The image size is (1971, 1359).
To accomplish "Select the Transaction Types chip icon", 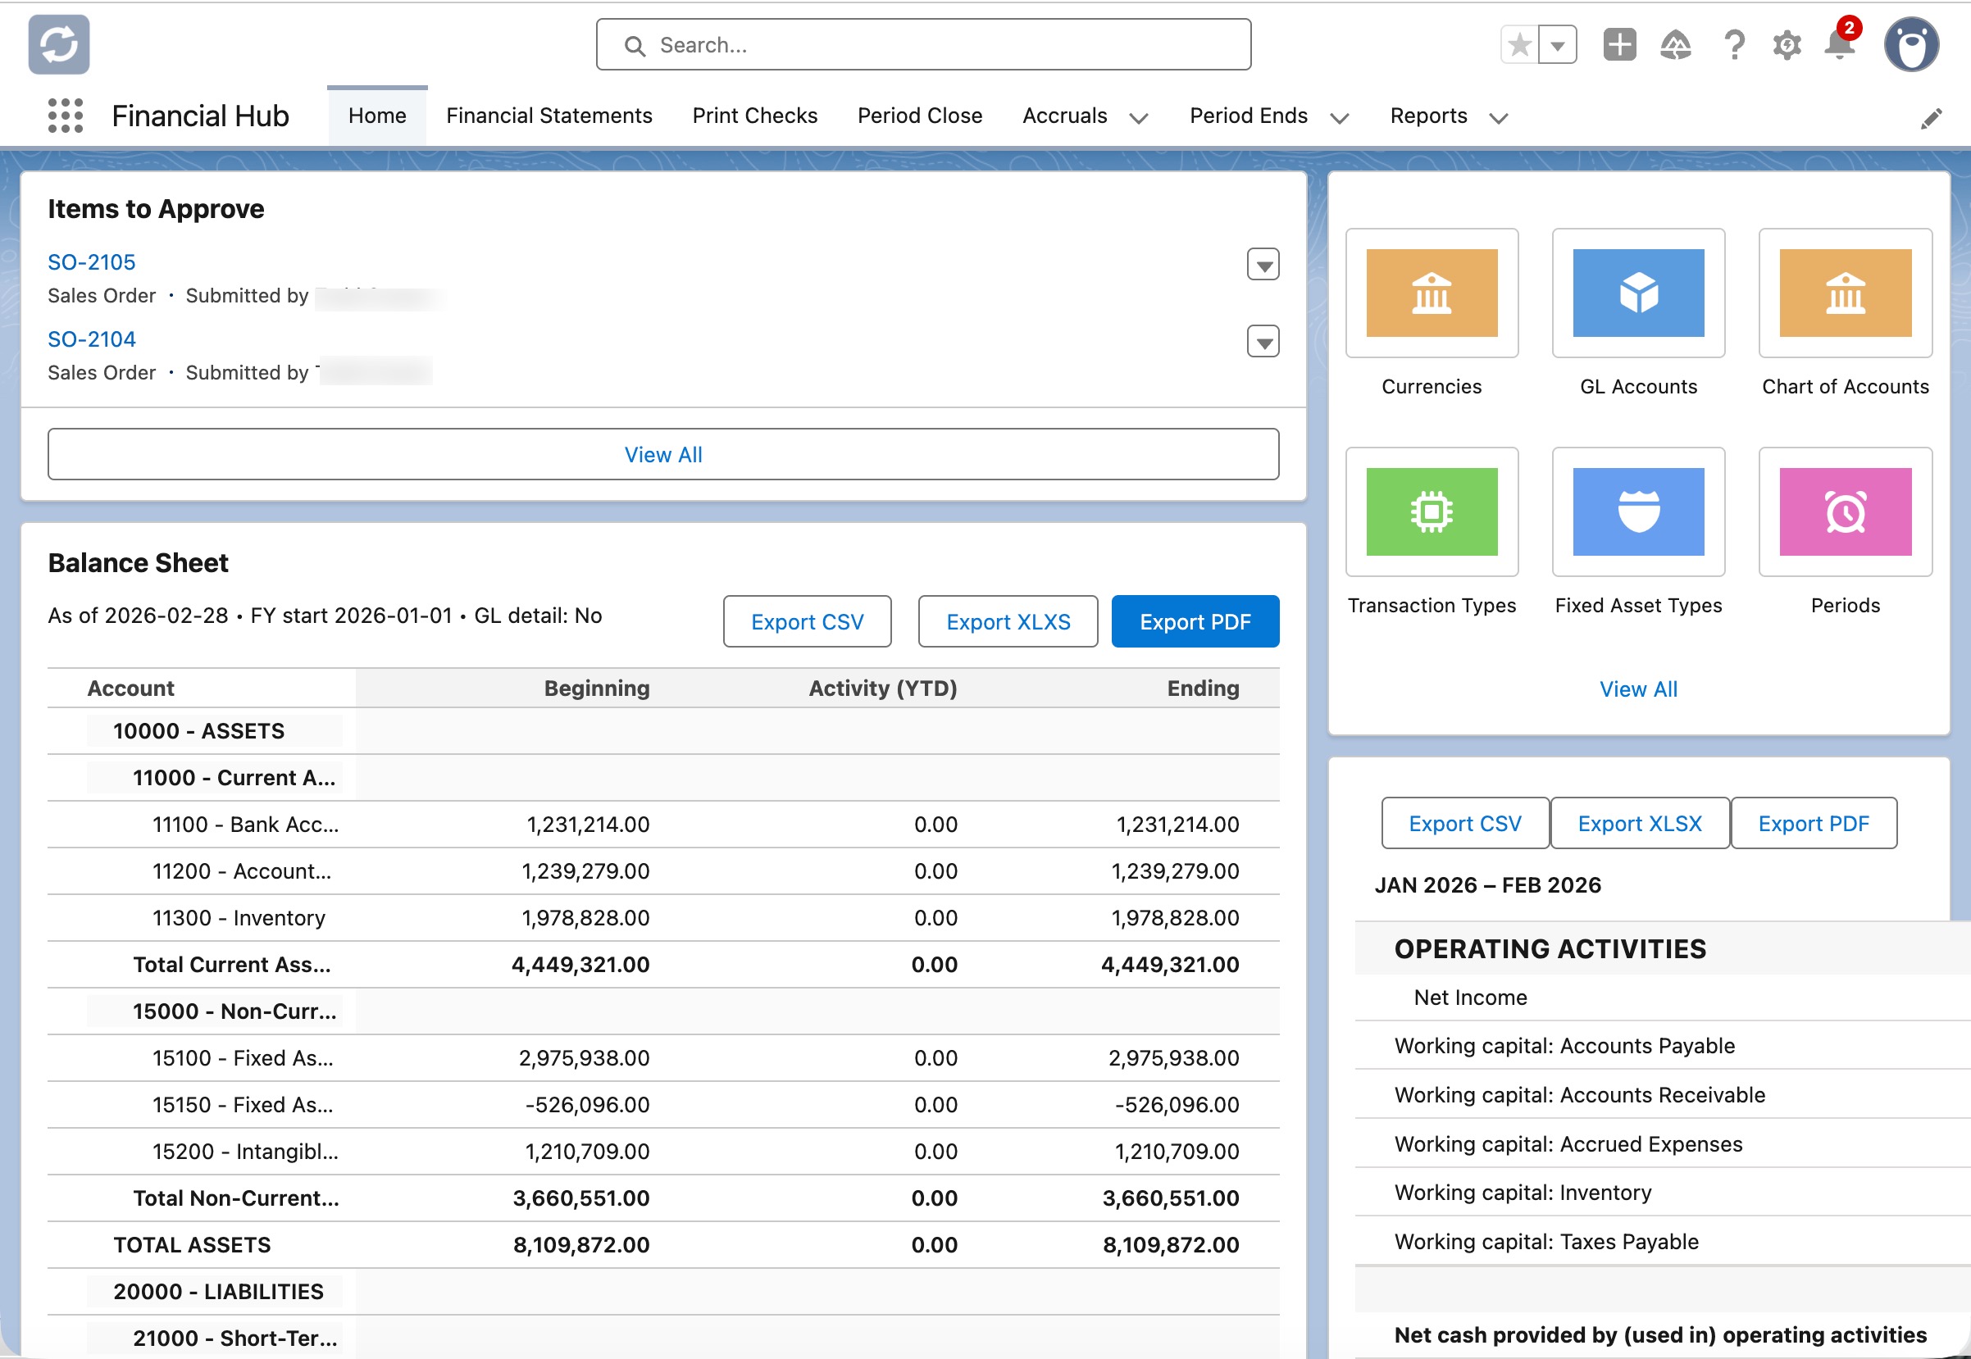I will (1431, 511).
